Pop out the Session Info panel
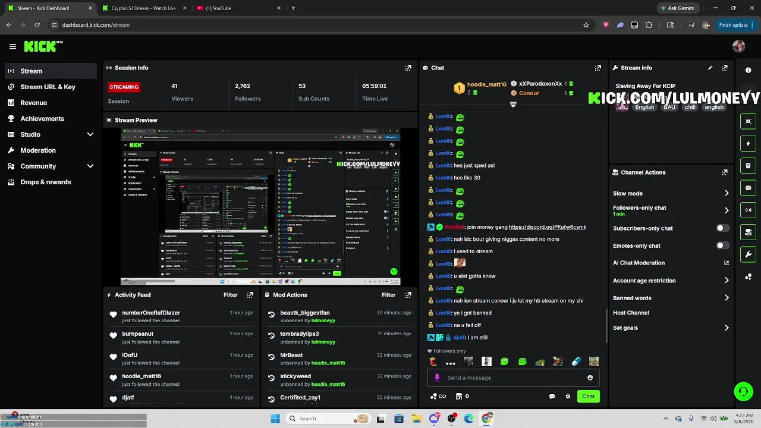761x428 pixels. tap(408, 68)
